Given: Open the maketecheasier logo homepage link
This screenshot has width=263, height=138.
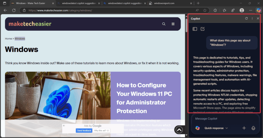Looking at the screenshot, I should [30, 24].
